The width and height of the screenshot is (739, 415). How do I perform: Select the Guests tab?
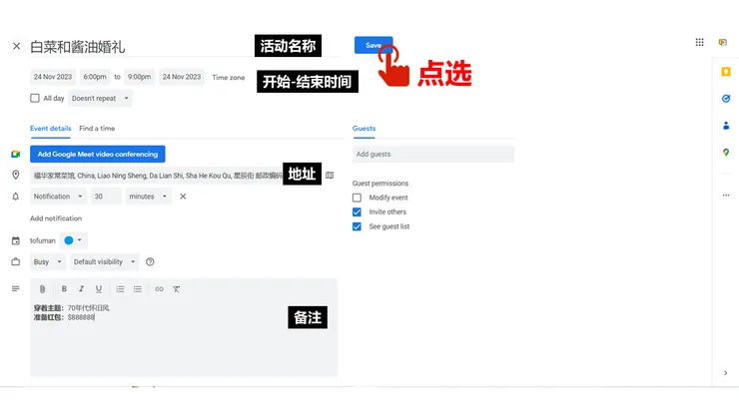coord(364,128)
